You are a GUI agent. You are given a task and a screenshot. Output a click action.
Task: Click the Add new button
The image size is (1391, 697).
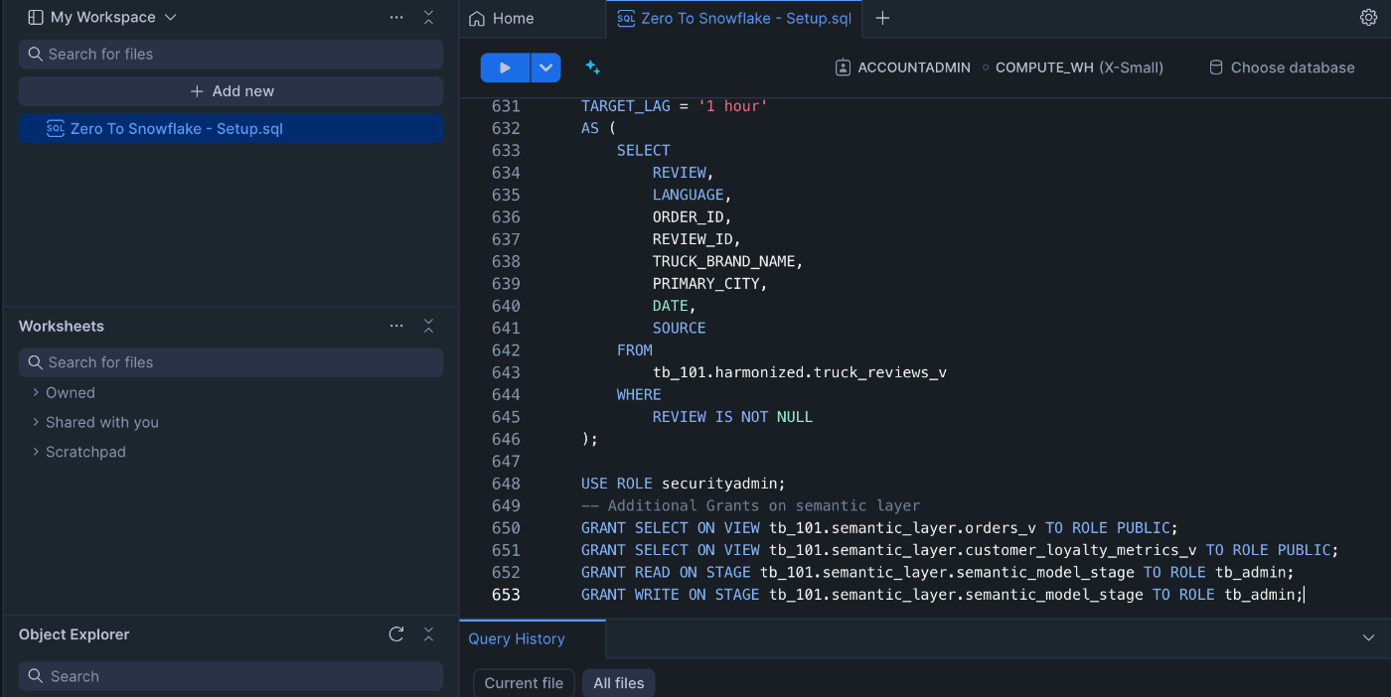click(x=231, y=91)
